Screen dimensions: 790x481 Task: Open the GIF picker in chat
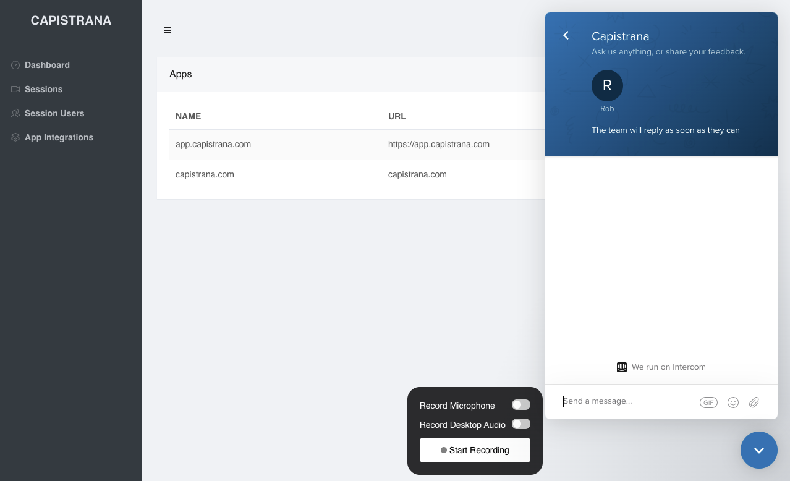point(708,402)
